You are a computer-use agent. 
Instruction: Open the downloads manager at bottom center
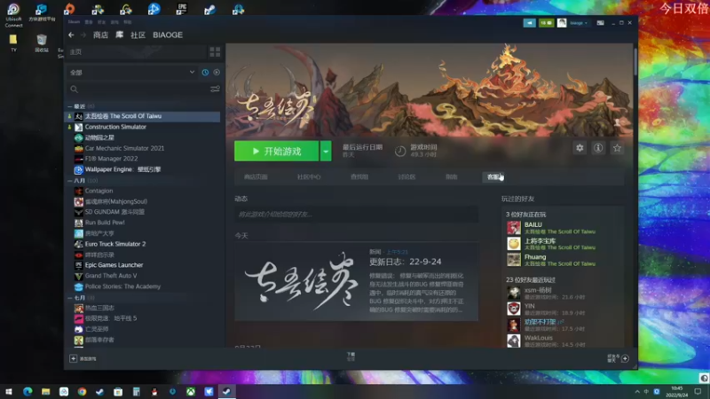pos(351,357)
